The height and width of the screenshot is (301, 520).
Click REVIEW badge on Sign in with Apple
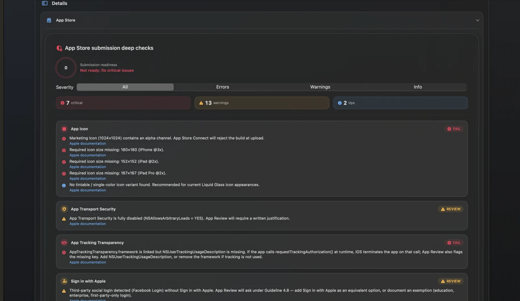click(451, 281)
